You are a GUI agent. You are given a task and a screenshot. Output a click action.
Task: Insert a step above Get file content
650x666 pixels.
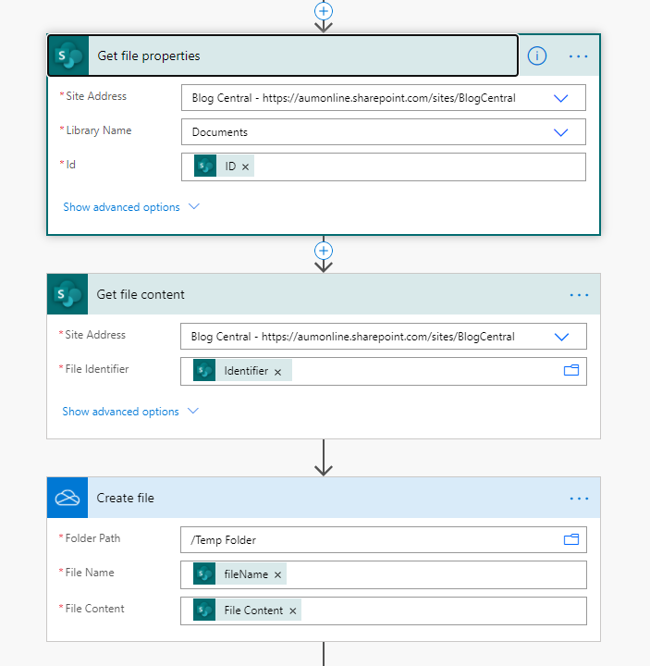pyautogui.click(x=324, y=251)
